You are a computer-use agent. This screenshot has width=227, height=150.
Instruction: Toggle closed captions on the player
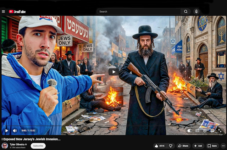point(198,130)
